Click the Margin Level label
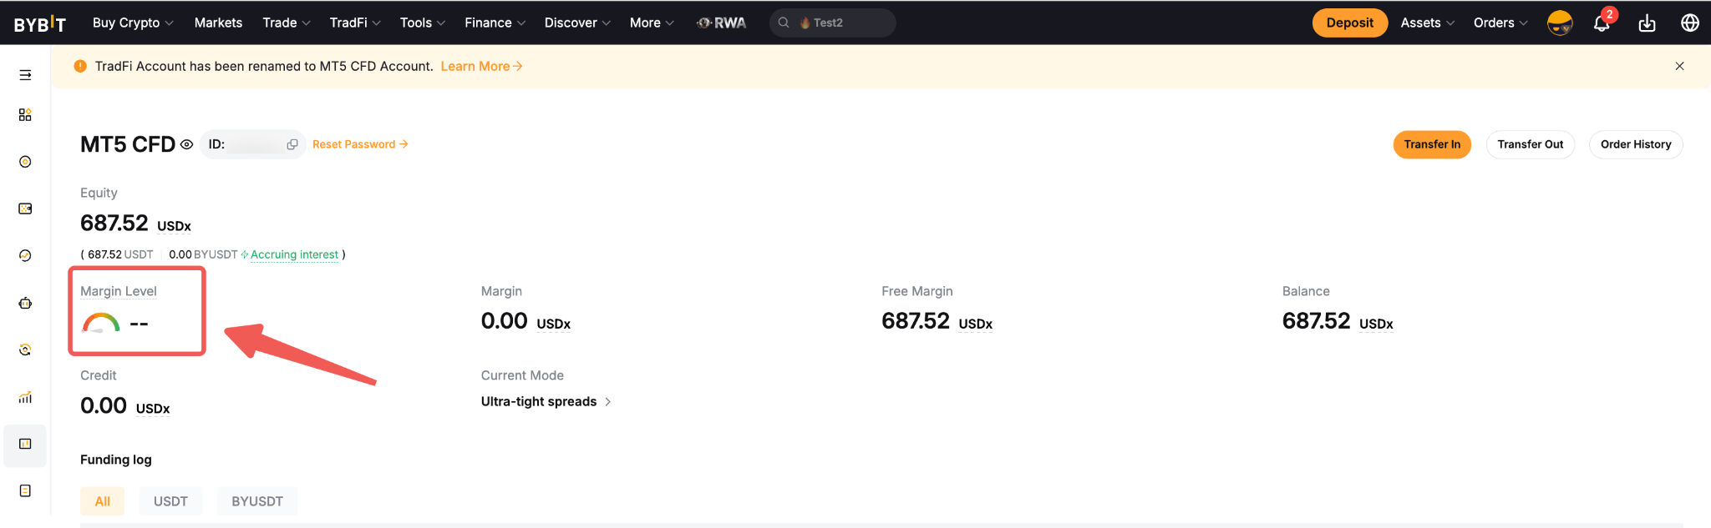This screenshot has width=1711, height=528. coord(119,291)
